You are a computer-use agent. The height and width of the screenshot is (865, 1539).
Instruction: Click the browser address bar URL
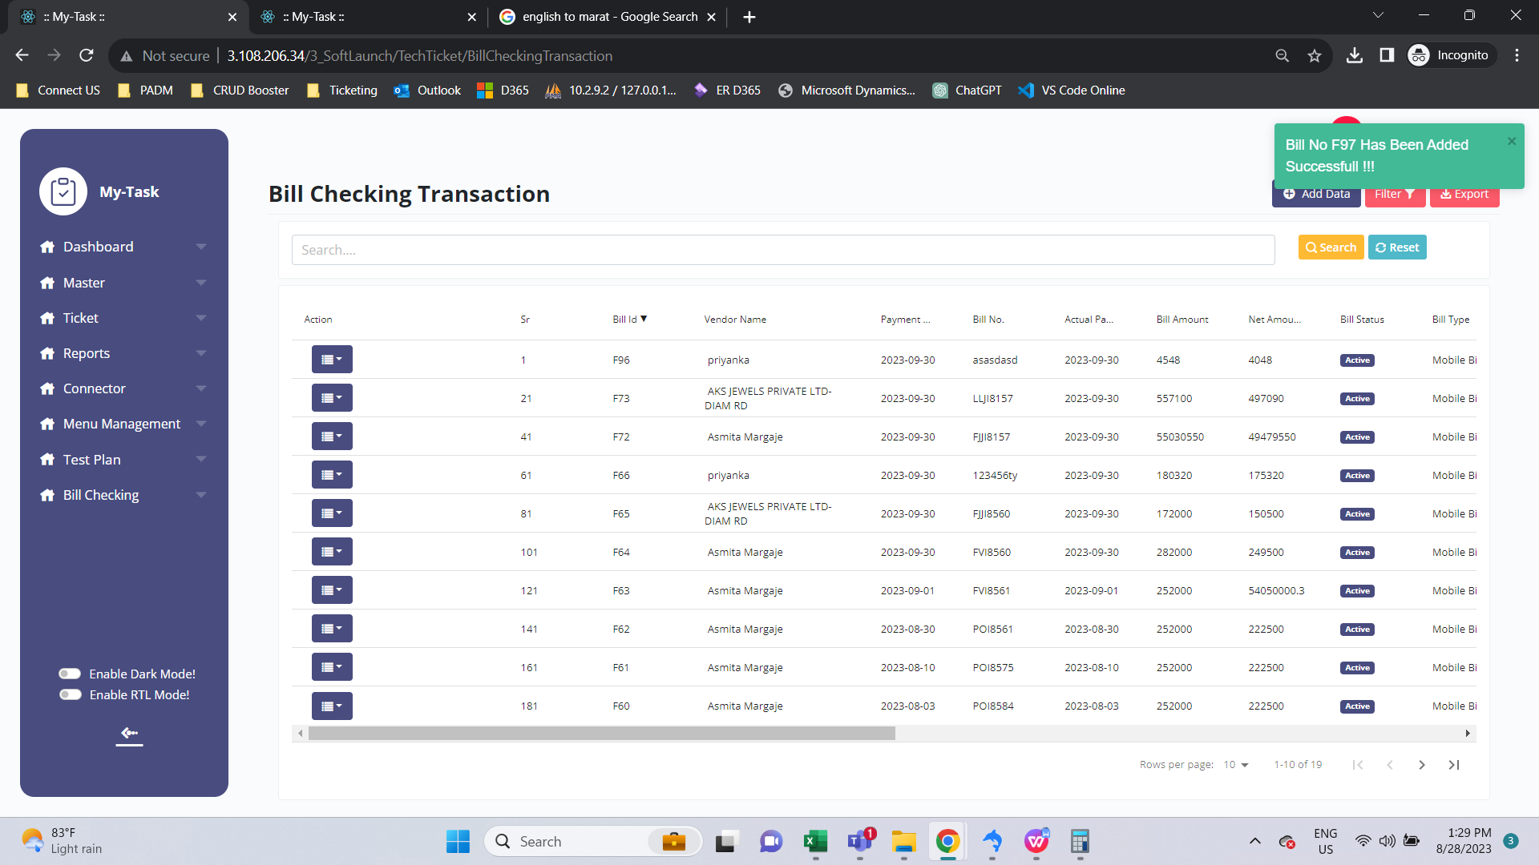419,55
